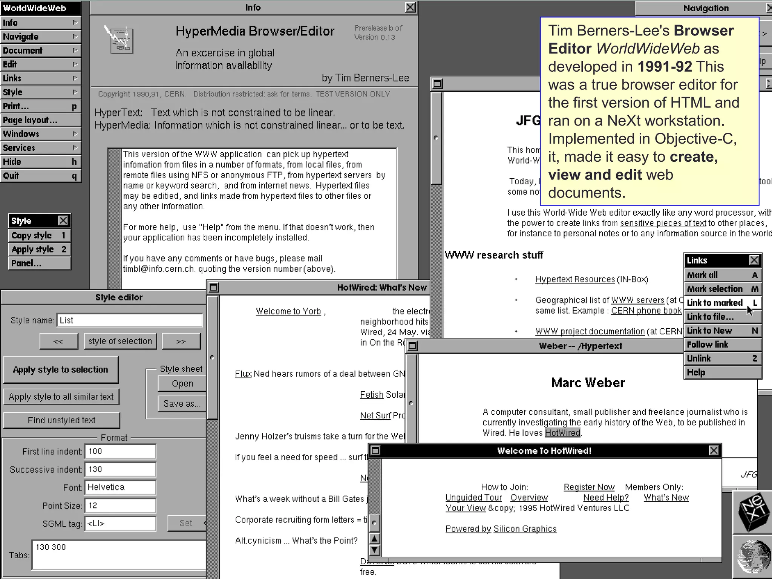Expand the Links submenu in main menu
772x579 pixels.
[40, 78]
